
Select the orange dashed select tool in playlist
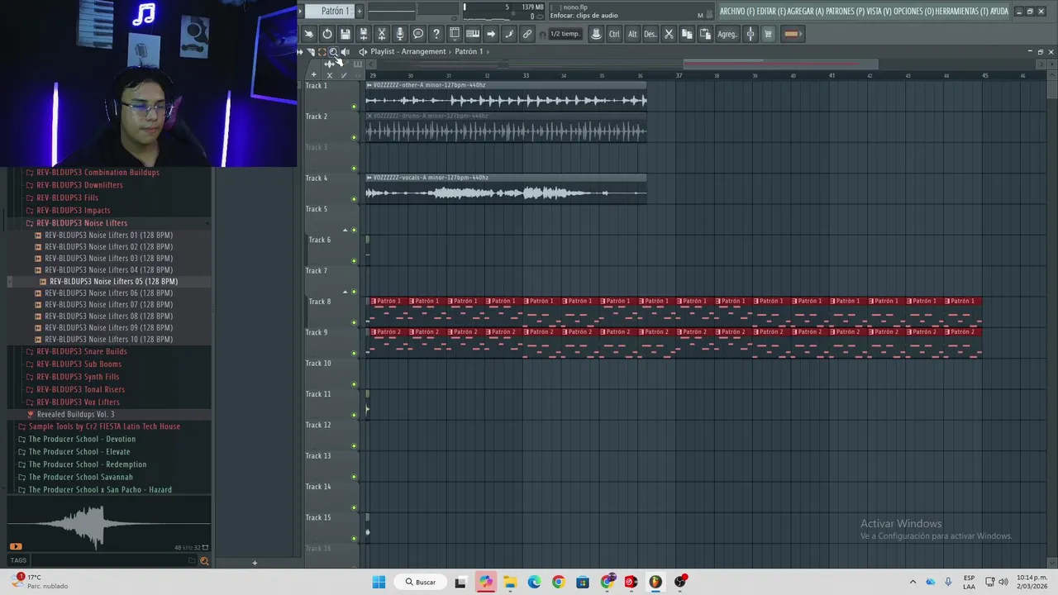(322, 51)
